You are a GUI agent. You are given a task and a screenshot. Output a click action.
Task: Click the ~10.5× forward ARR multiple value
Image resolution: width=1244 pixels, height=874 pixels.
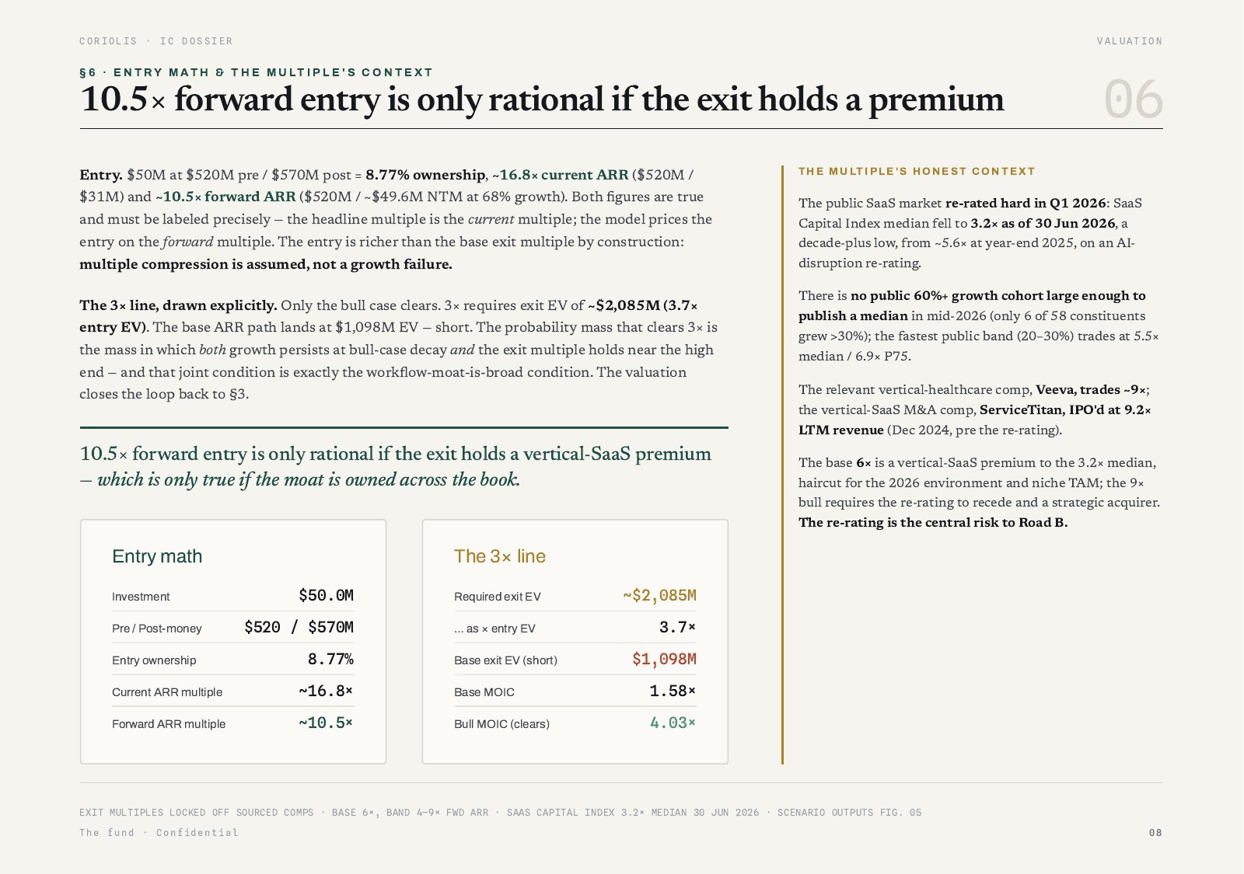click(326, 723)
